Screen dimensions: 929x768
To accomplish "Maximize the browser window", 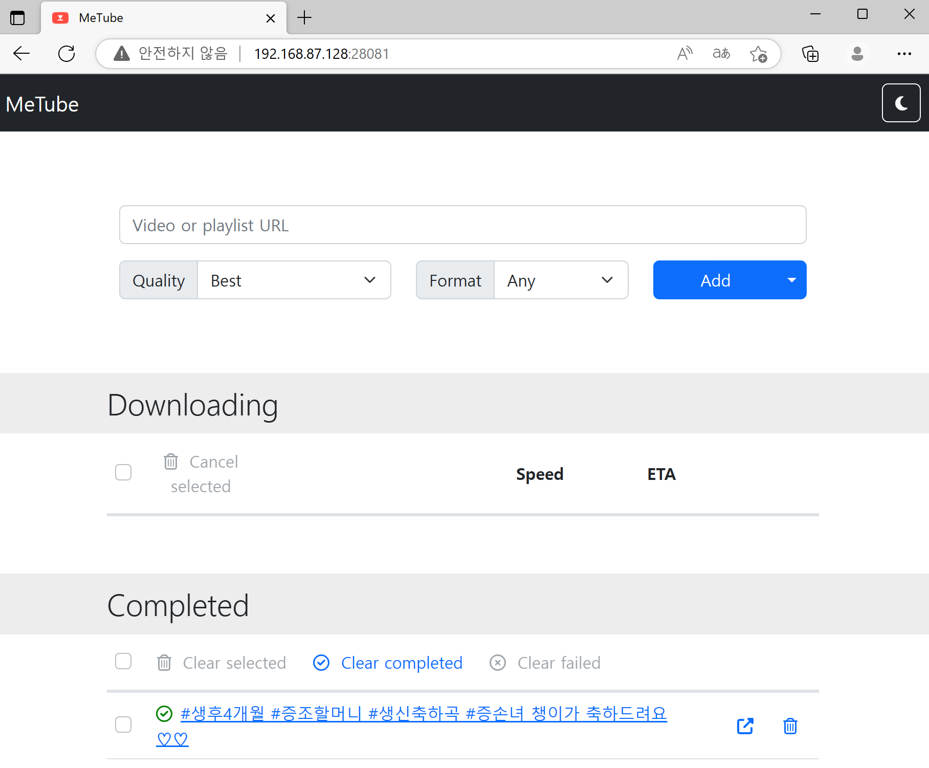I will tap(862, 14).
